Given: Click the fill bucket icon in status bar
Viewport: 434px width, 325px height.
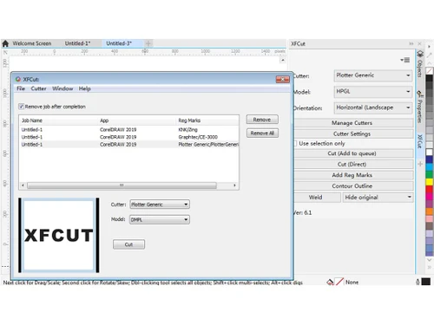Looking at the screenshot, I should pos(330,282).
